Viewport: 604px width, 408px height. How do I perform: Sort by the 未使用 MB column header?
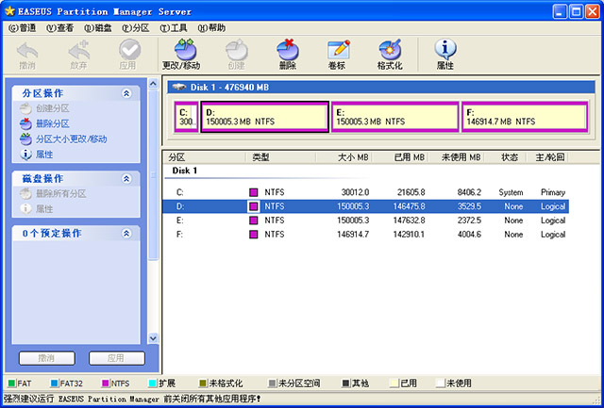click(x=457, y=157)
